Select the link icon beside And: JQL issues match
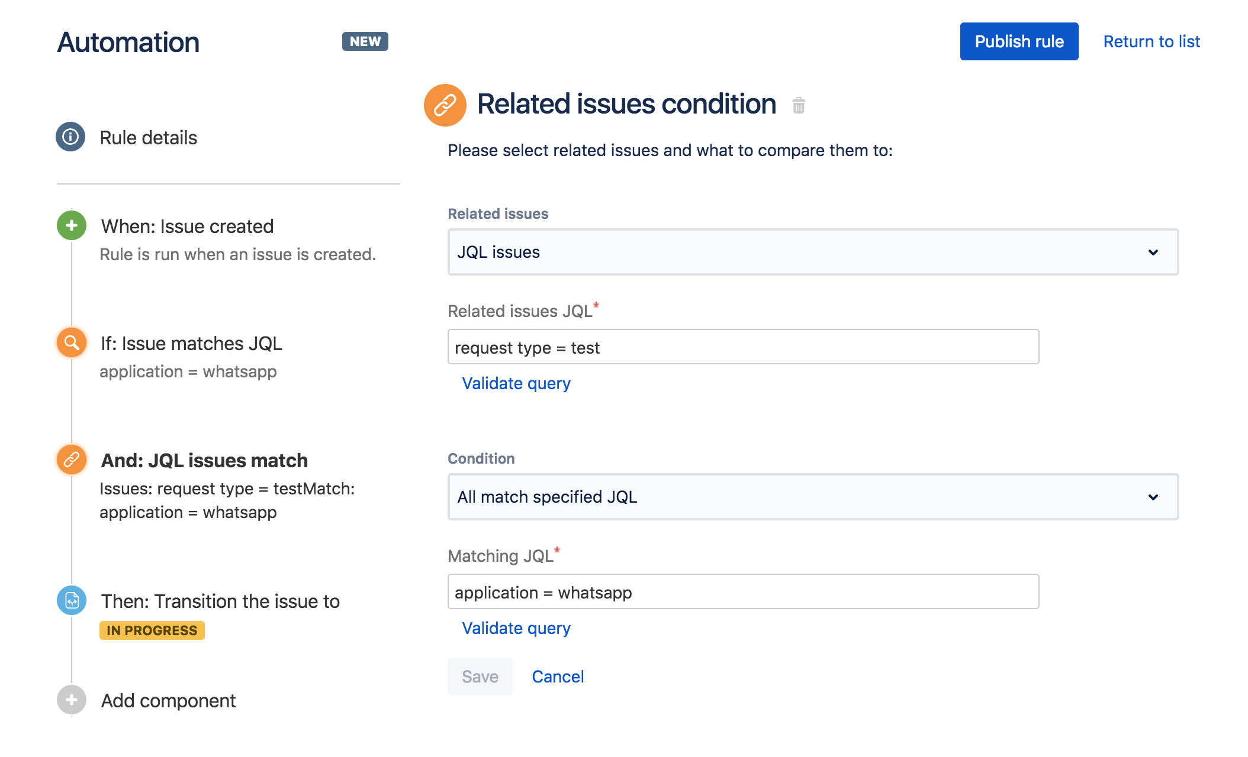The image size is (1248, 757). [x=70, y=460]
